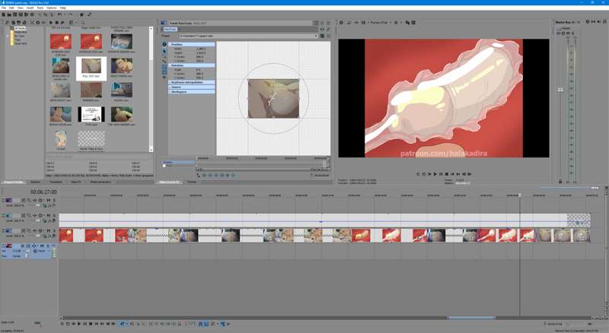Open the Edit menu
Screen dimensions: 609x333
[11, 8]
